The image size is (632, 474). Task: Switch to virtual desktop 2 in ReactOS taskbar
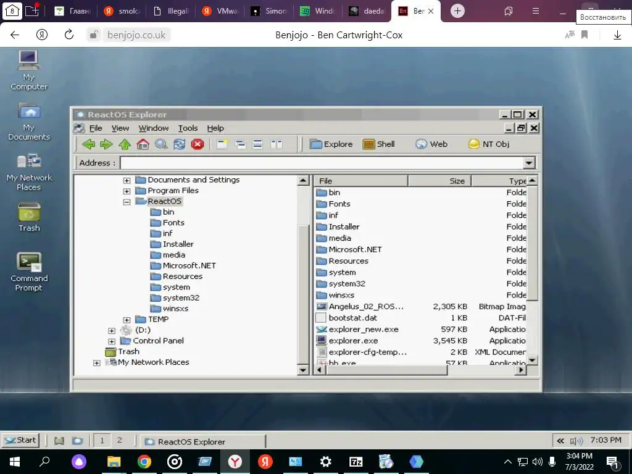(x=120, y=440)
